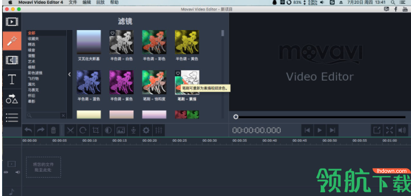
Task: Choose the 半色调 - 紫色 filter thumbnail
Action: pos(121,82)
